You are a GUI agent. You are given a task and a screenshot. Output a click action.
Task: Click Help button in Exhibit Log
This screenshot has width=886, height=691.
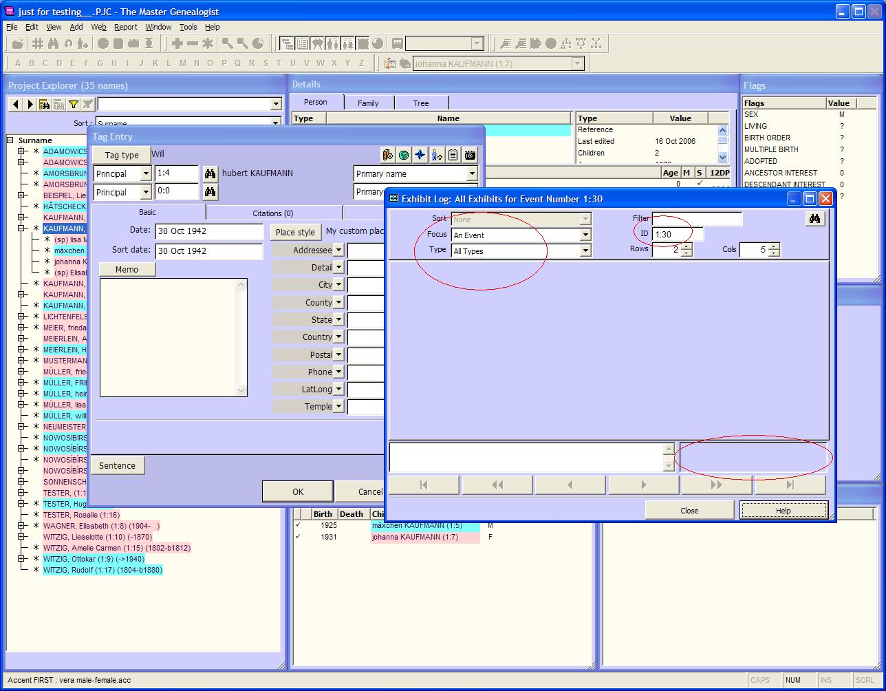pyautogui.click(x=784, y=511)
